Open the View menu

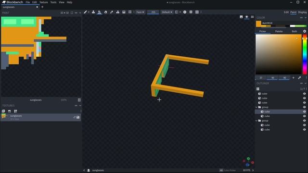62,2
